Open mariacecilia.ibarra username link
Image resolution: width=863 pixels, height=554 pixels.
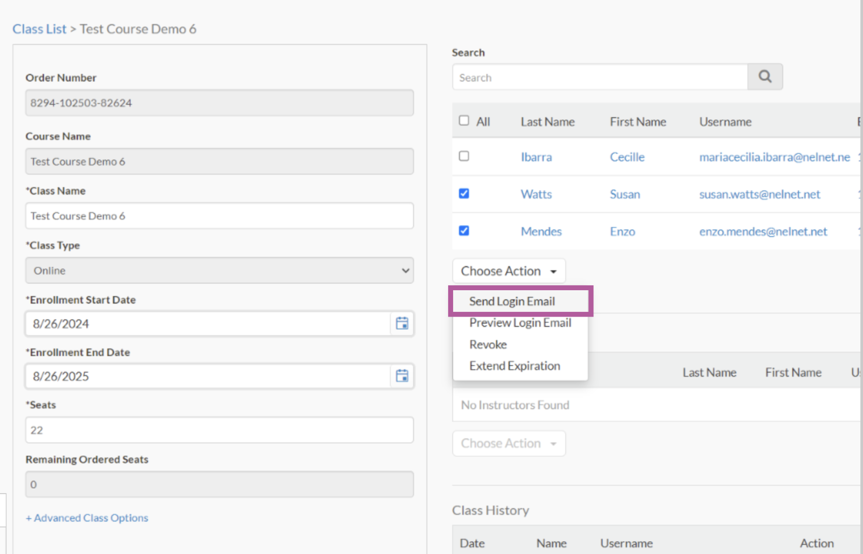pos(775,157)
